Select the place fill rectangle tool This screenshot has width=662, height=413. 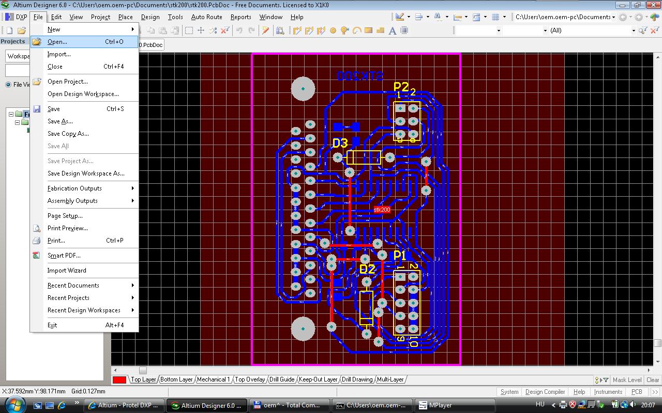click(x=368, y=30)
